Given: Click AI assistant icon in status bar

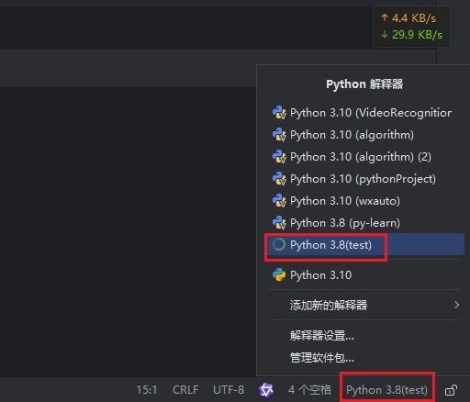Looking at the screenshot, I should [x=266, y=390].
